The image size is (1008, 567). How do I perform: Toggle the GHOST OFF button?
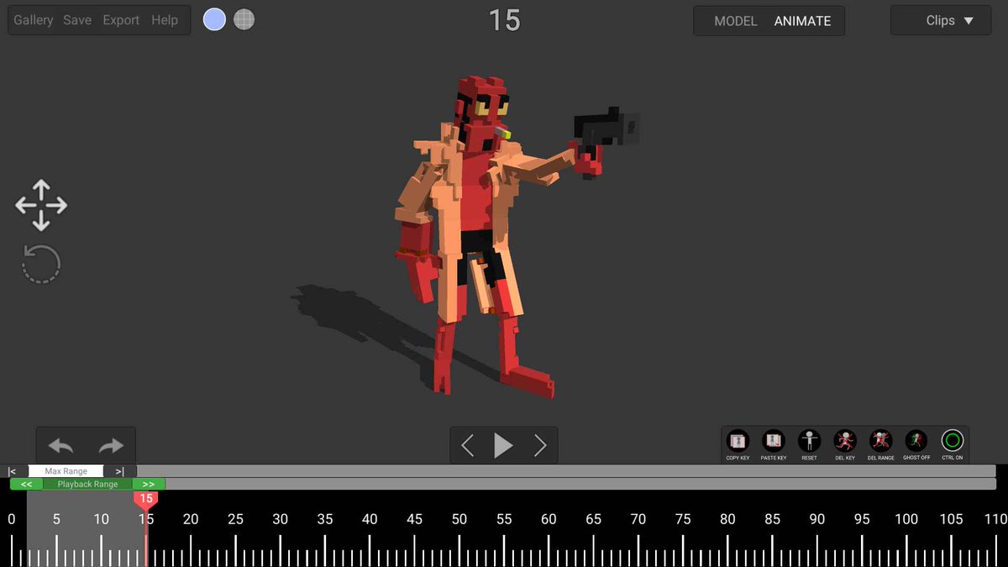click(916, 444)
